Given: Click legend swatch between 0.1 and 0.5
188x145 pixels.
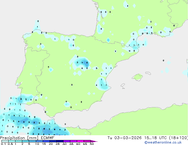Looking at the screenshot, I should (x=5, y=141).
